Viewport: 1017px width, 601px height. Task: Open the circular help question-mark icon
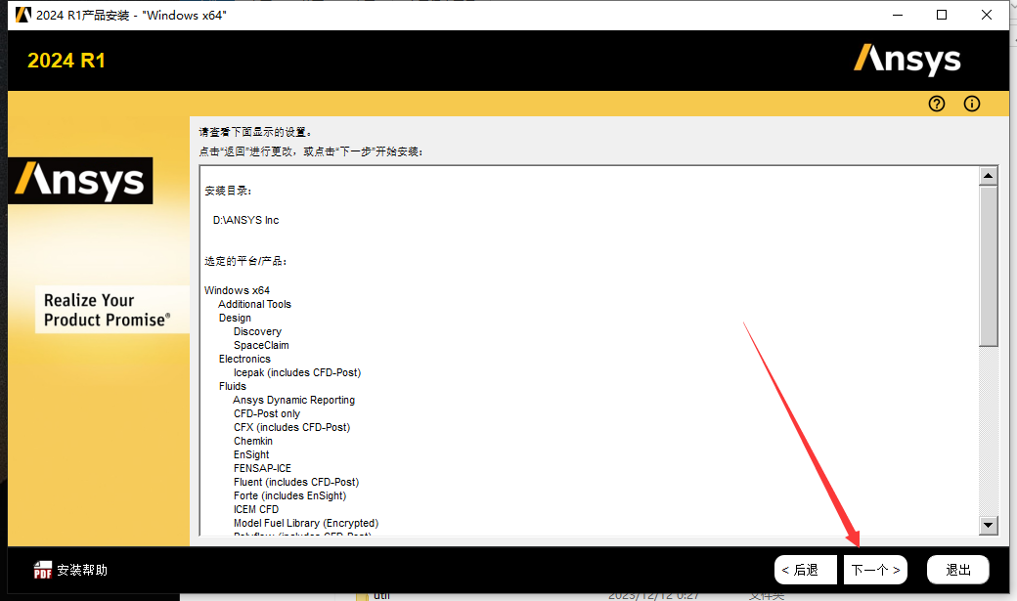coord(936,104)
